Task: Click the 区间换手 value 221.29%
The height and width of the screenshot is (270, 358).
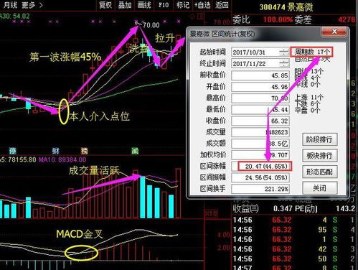Action: point(260,189)
